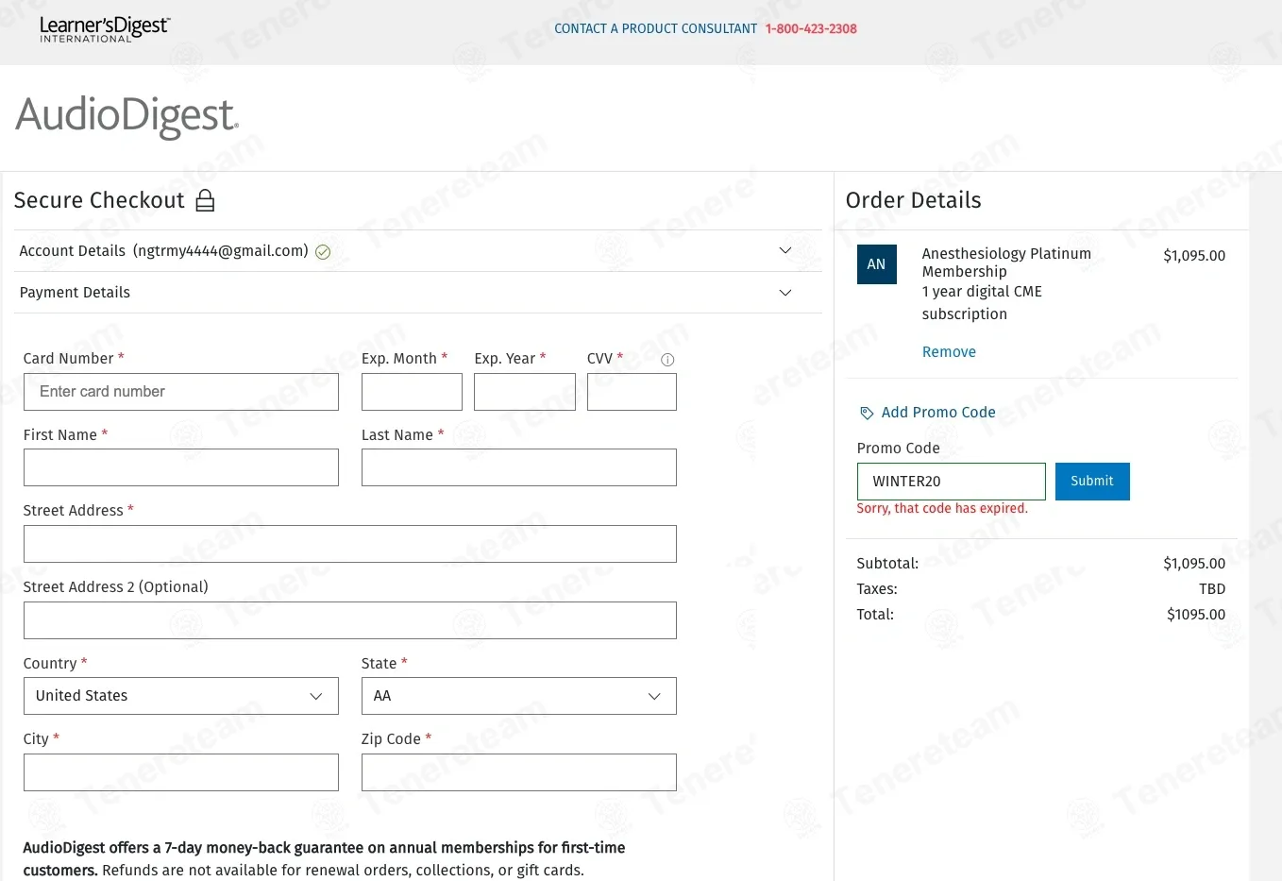Remove the Anesthesiology Platinum Membership item
The image size is (1282, 881).
(949, 352)
